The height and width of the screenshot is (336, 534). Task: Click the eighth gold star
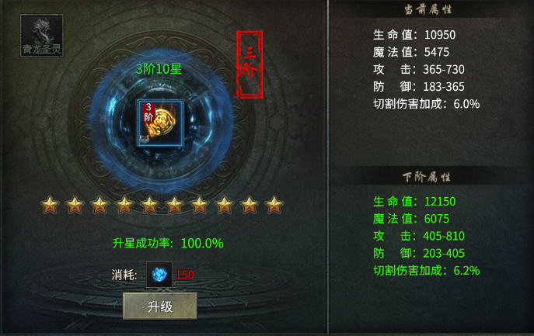click(225, 205)
